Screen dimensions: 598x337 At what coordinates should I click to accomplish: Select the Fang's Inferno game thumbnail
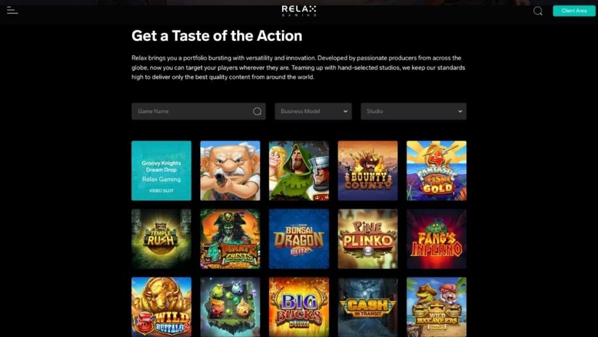(x=436, y=239)
